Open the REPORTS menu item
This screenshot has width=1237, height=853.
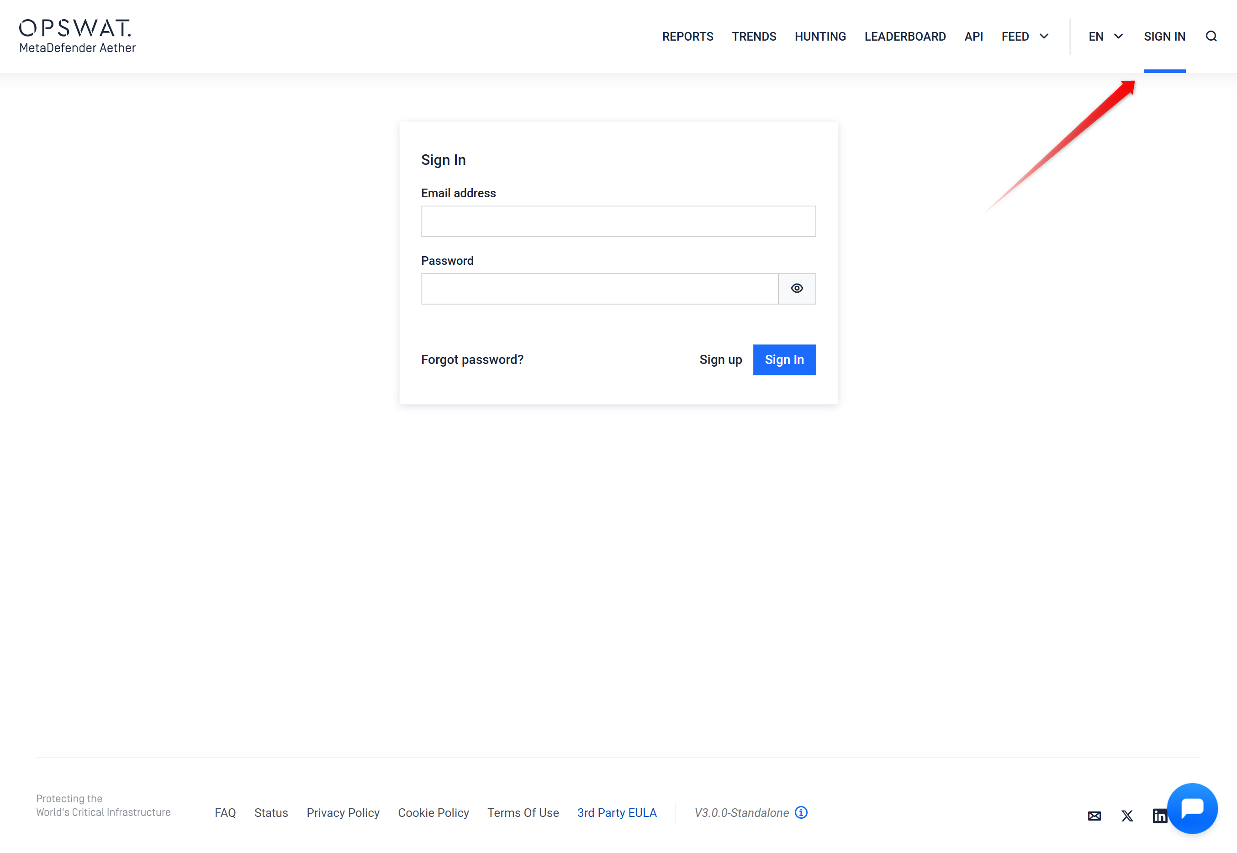point(687,37)
